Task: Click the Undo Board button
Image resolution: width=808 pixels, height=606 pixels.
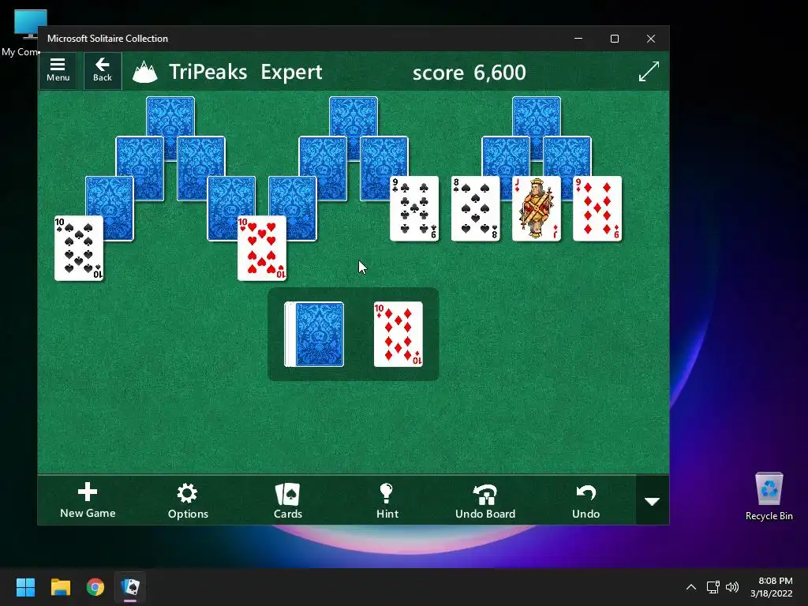Action: 485,500
